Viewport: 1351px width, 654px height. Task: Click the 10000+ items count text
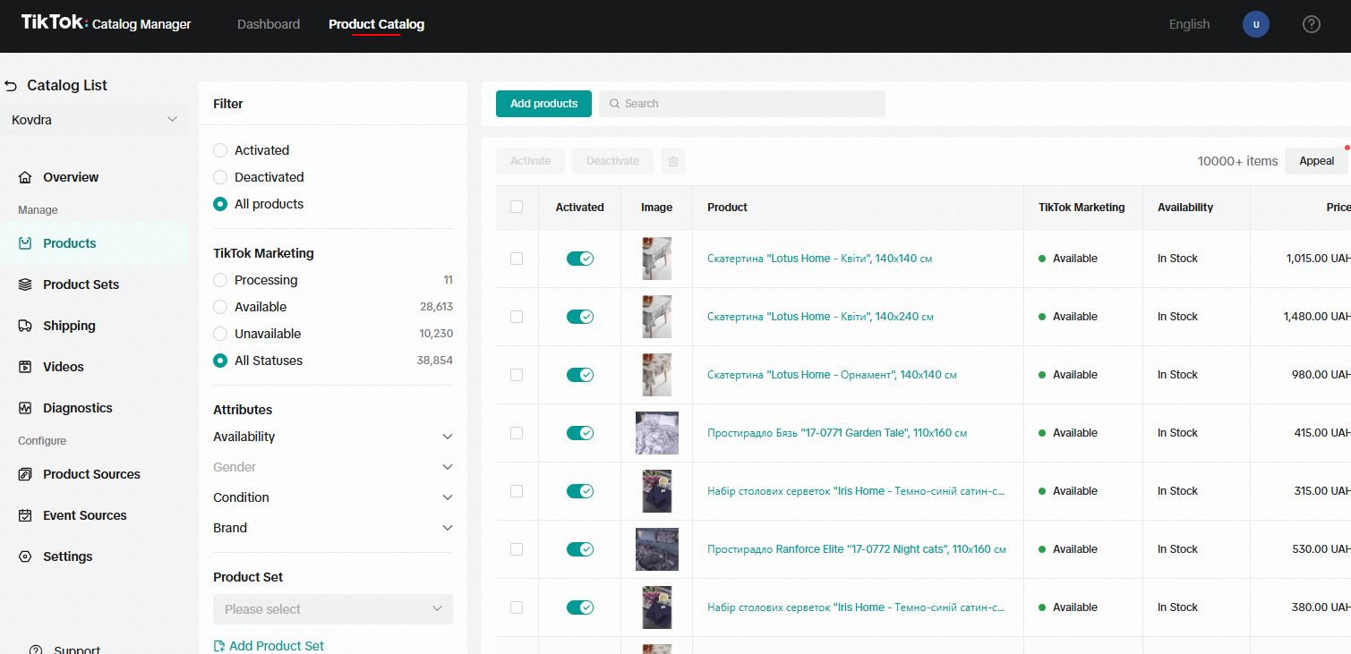point(1237,161)
